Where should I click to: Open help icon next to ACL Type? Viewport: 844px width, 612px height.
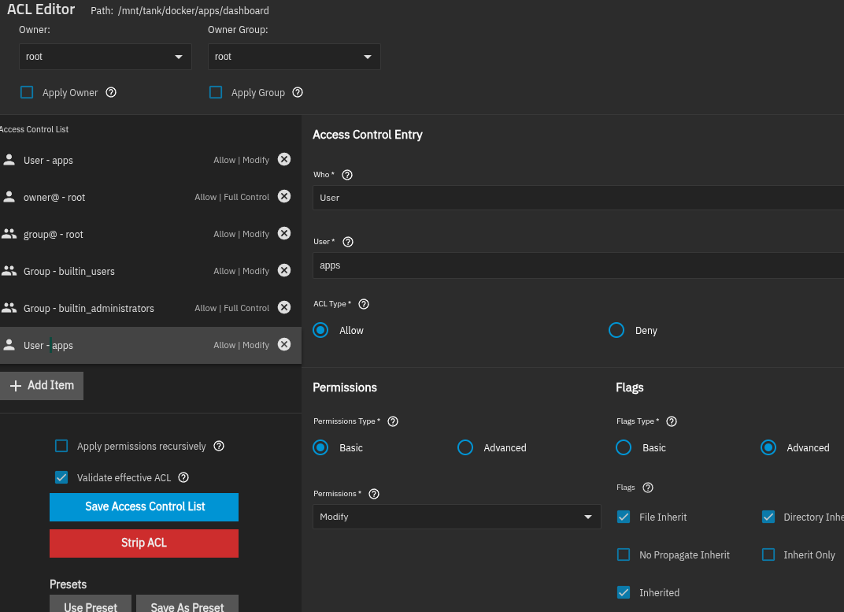click(364, 304)
